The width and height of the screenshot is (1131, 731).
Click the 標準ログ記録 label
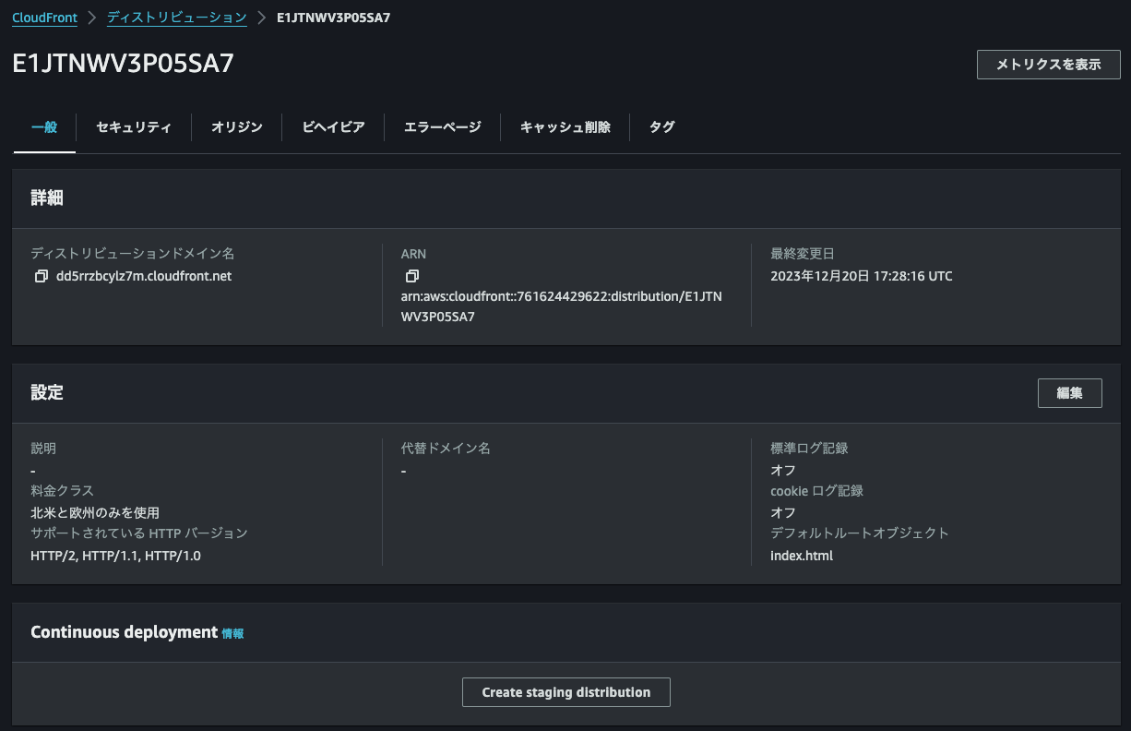(x=809, y=449)
